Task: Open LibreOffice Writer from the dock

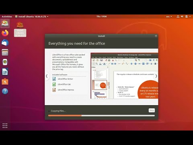Action: [x=5, y=72]
